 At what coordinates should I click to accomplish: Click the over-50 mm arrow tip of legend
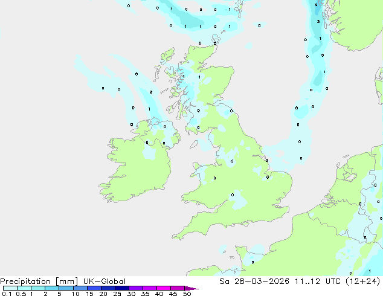[191, 288]
